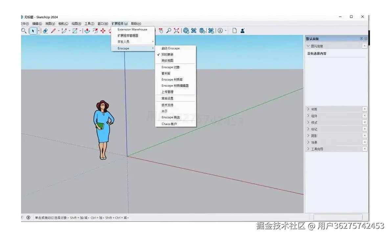Toggle 实时更新 in the Enscape menu
Image resolution: width=391 pixels, height=237 pixels.
(167, 55)
